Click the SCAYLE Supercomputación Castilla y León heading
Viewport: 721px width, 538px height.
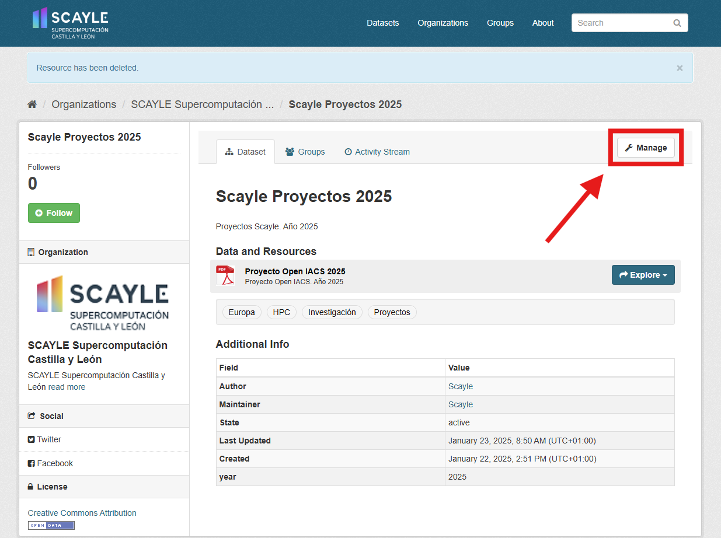coord(97,352)
